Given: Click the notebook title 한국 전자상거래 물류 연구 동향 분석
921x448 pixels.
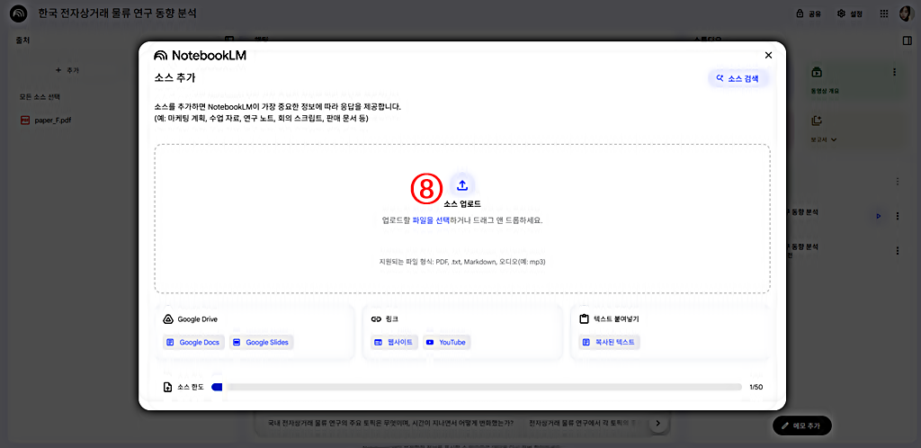Looking at the screenshot, I should 118,13.
